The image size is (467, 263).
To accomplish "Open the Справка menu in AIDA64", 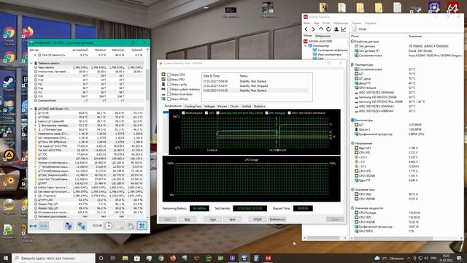I will 370,23.
